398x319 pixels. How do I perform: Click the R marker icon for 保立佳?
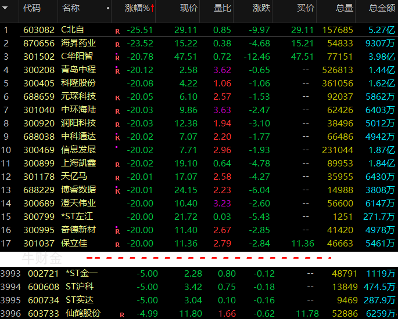tap(117, 245)
